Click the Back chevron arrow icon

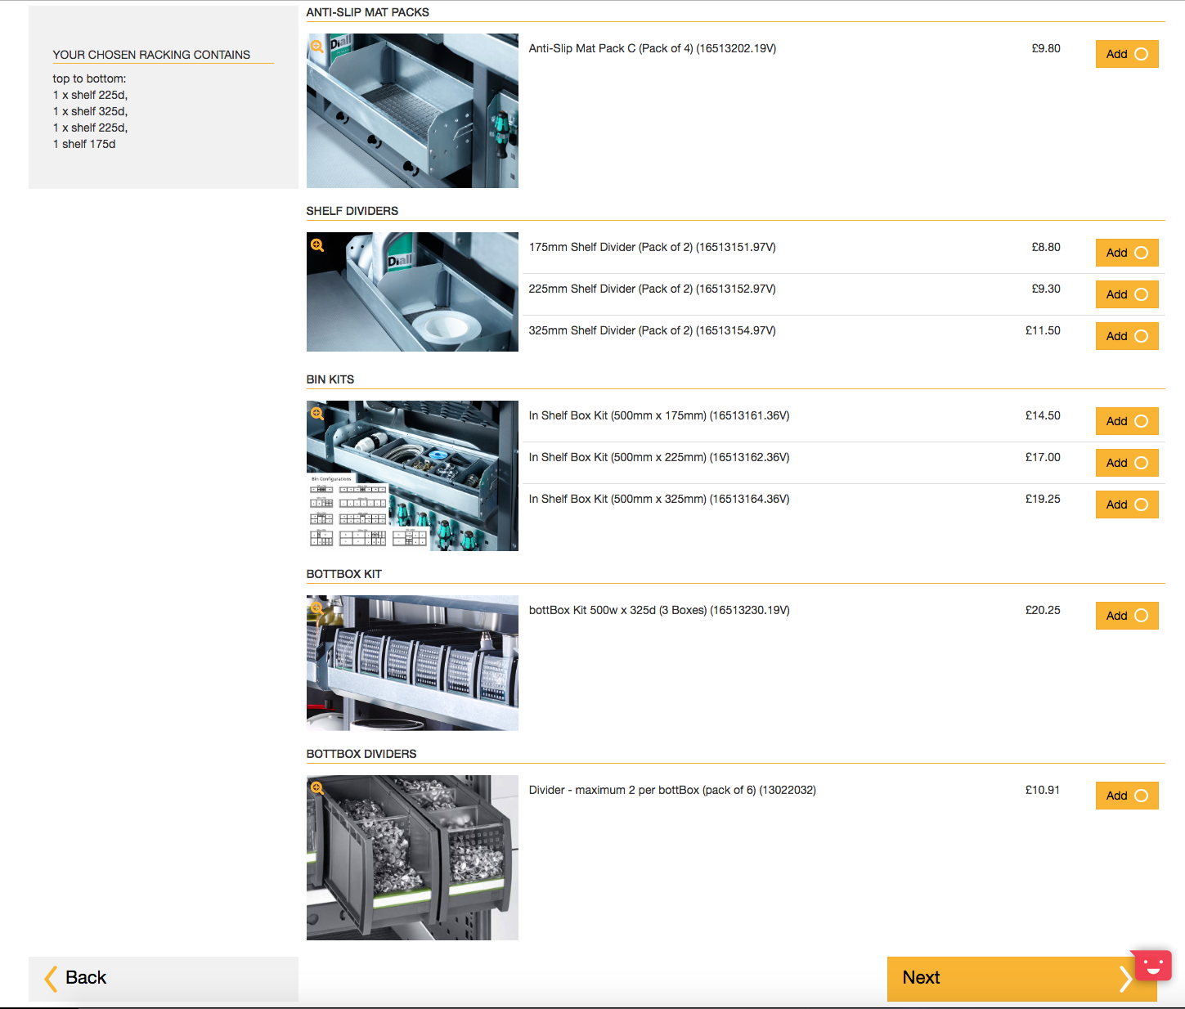tap(51, 978)
